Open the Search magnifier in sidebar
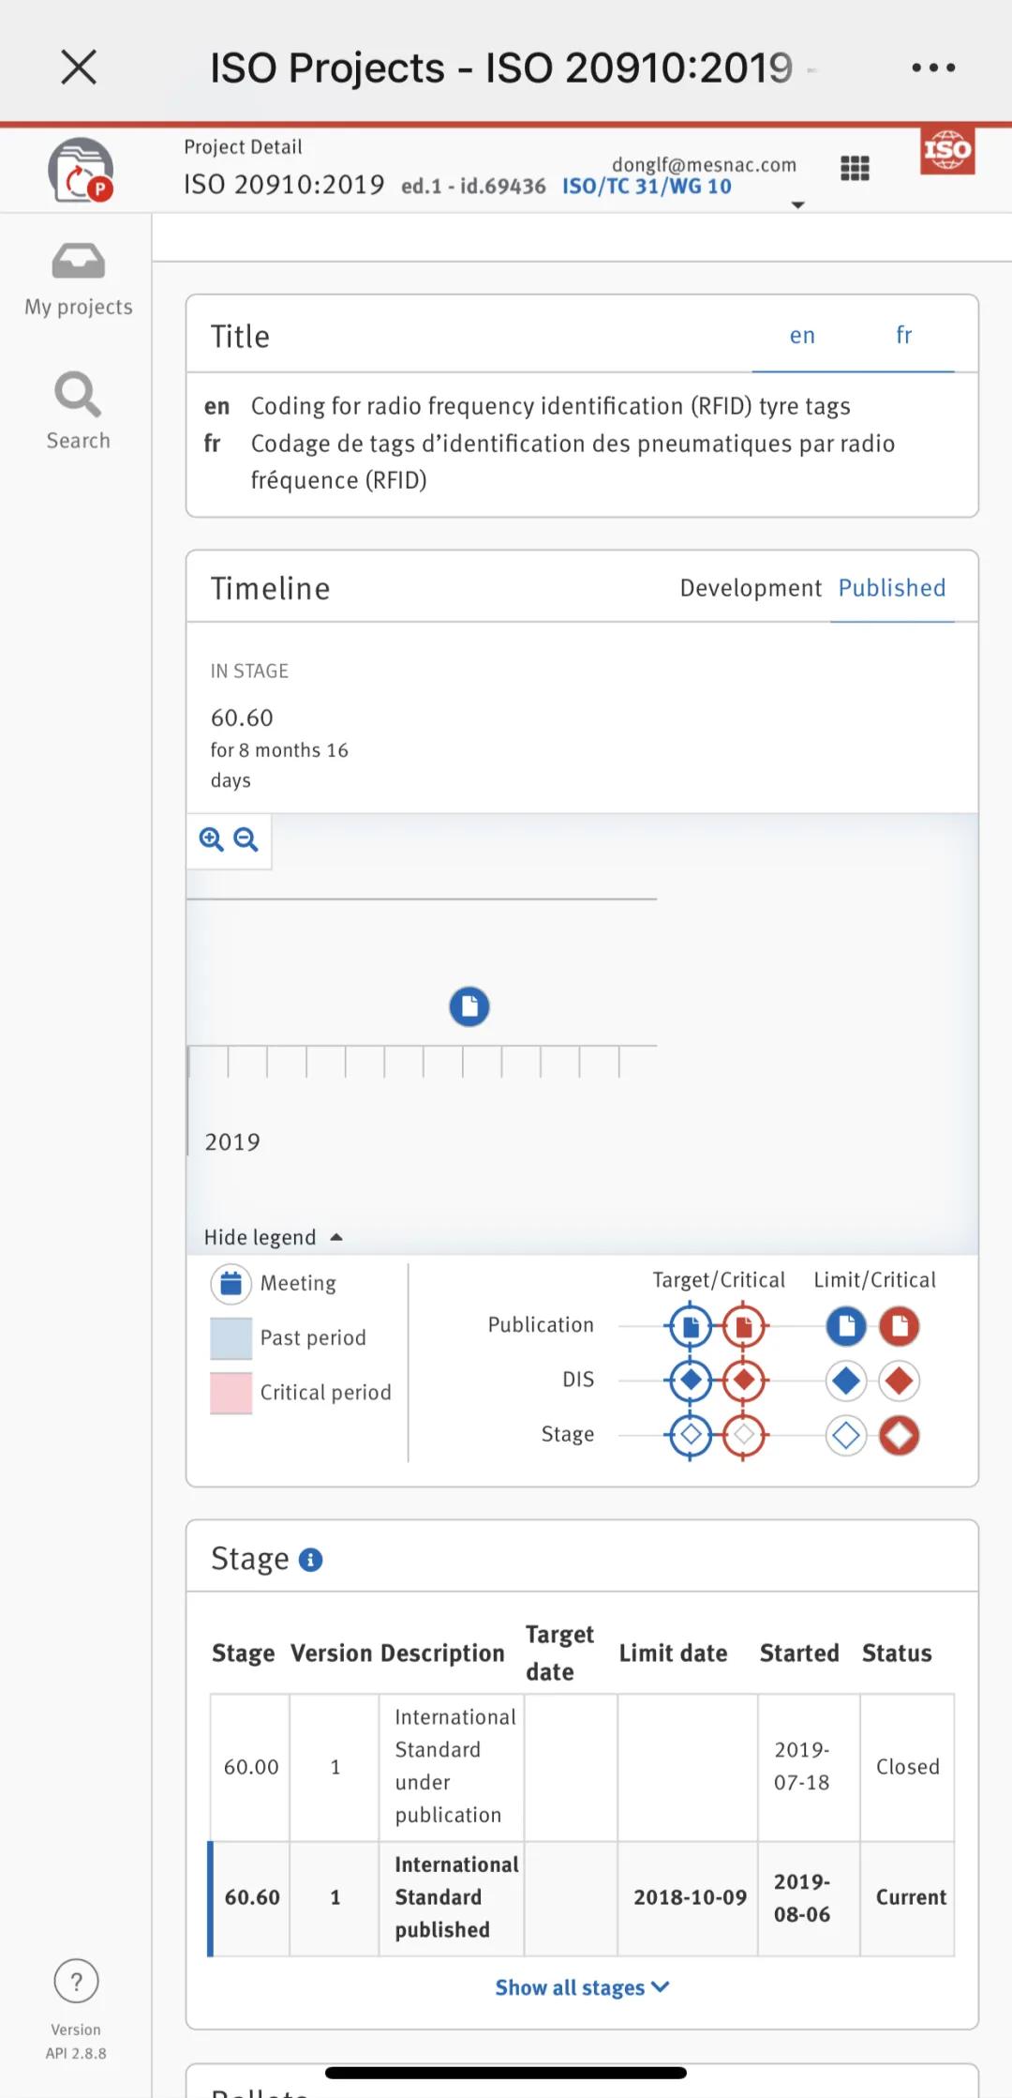The height and width of the screenshot is (2098, 1012). click(78, 395)
